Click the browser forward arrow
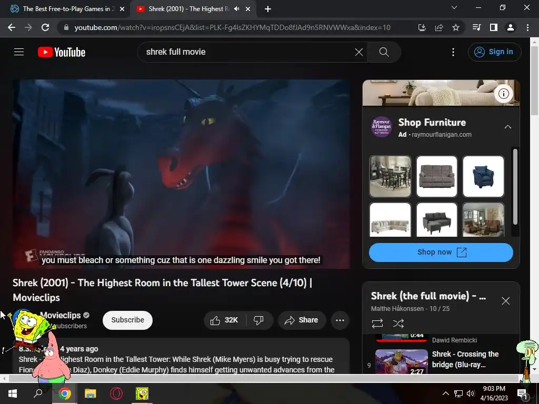 28,27
